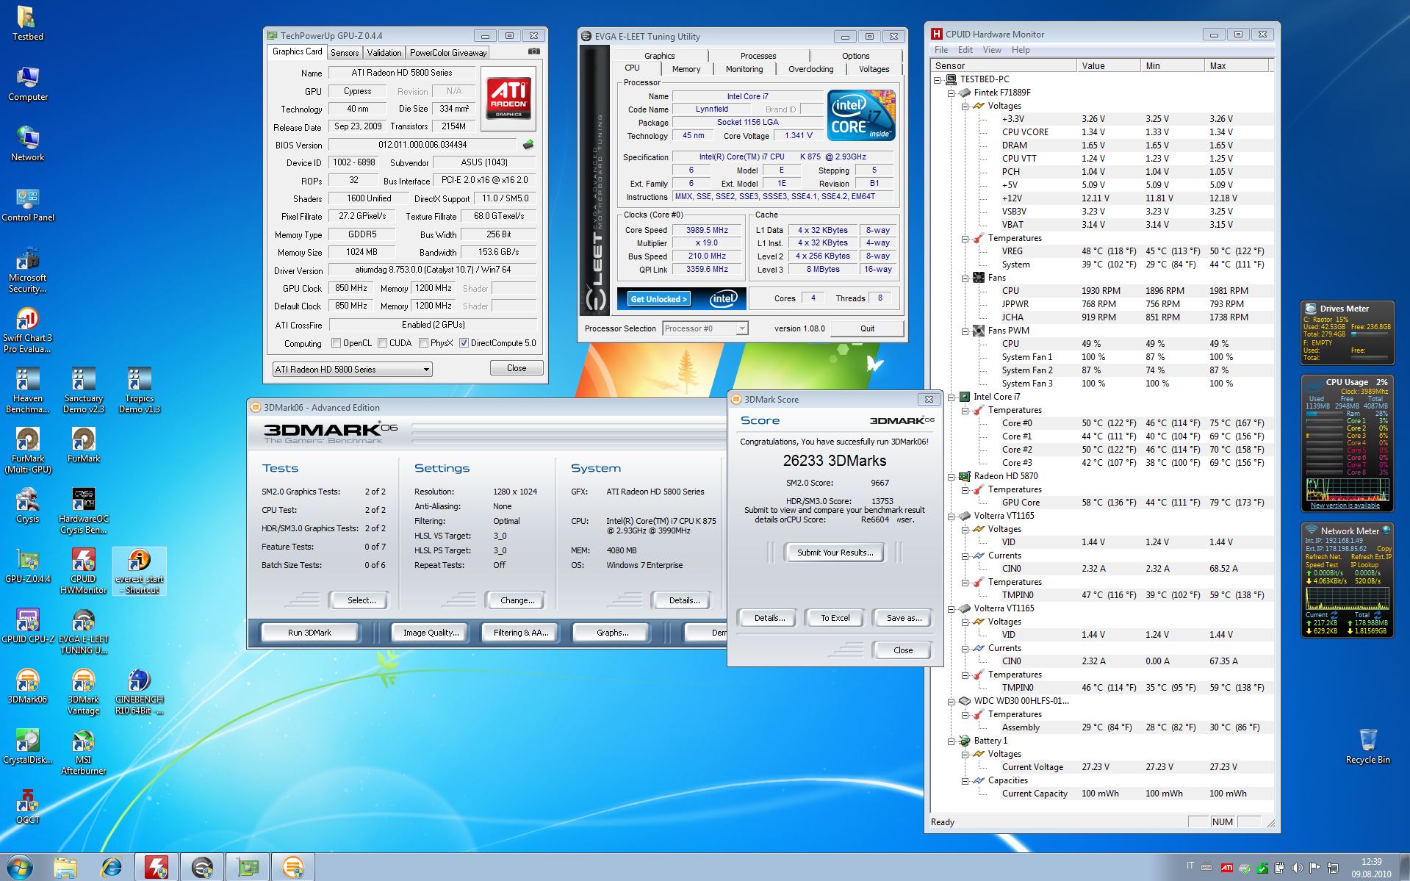The image size is (1410, 881).
Task: Open the Control Panel desktop icon
Action: click(27, 204)
